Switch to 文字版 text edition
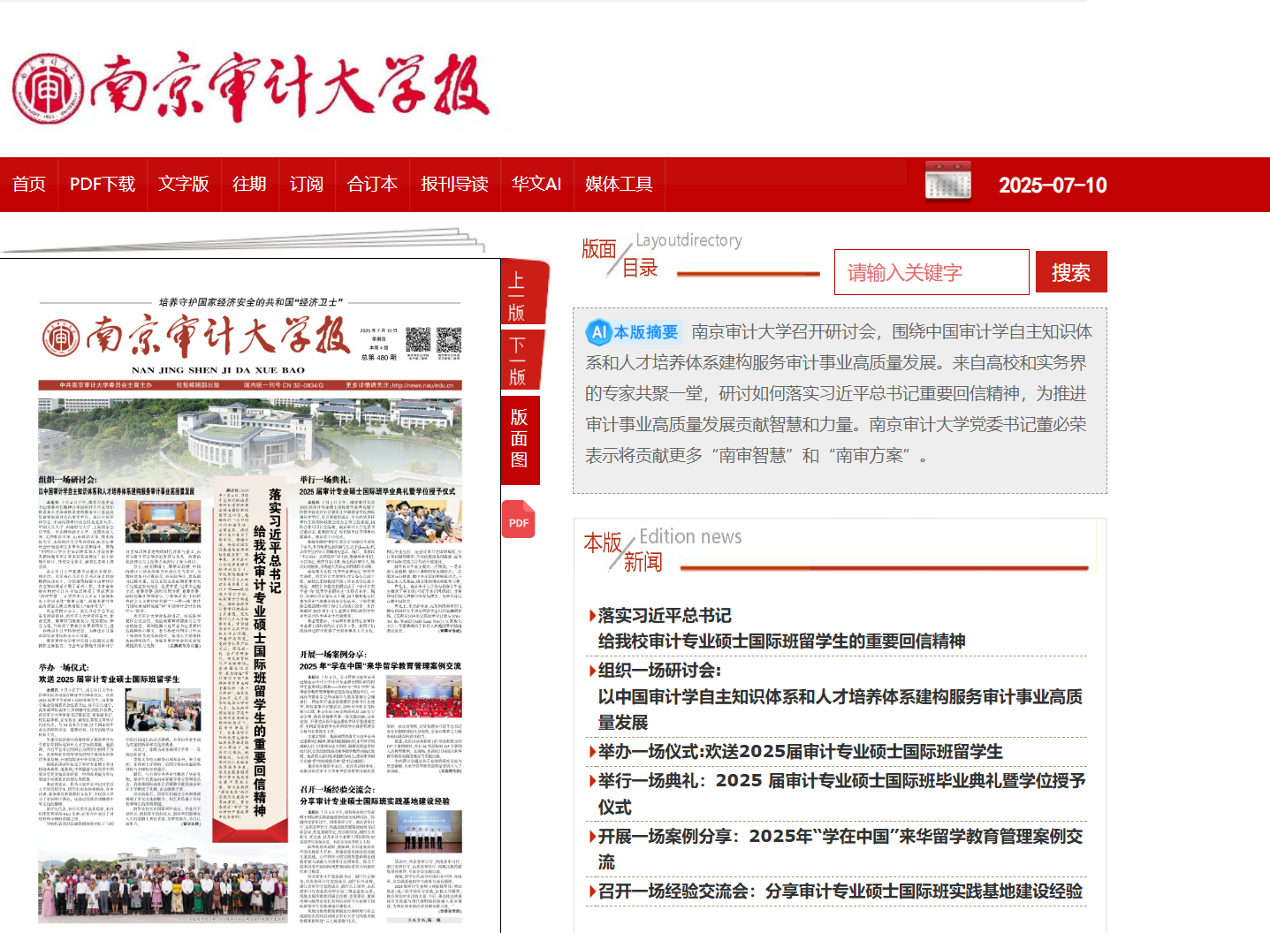 coord(184,184)
